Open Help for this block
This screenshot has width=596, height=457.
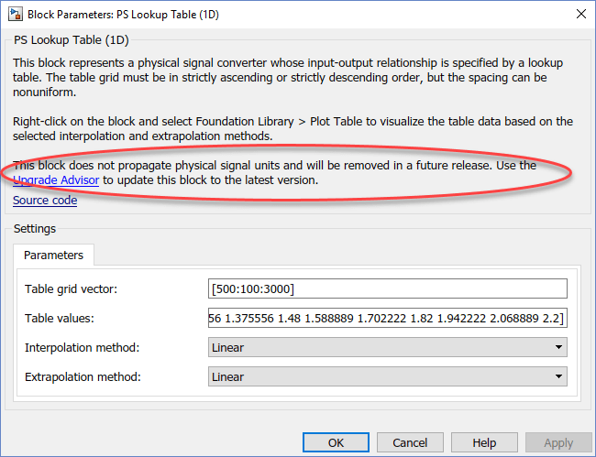pyautogui.click(x=484, y=442)
